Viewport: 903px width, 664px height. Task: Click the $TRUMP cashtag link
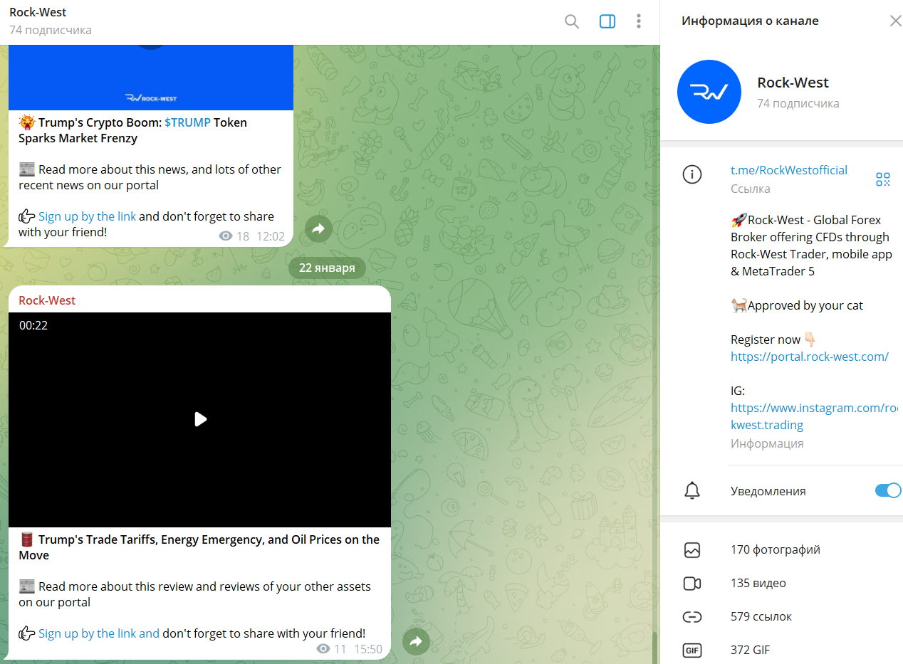point(187,122)
